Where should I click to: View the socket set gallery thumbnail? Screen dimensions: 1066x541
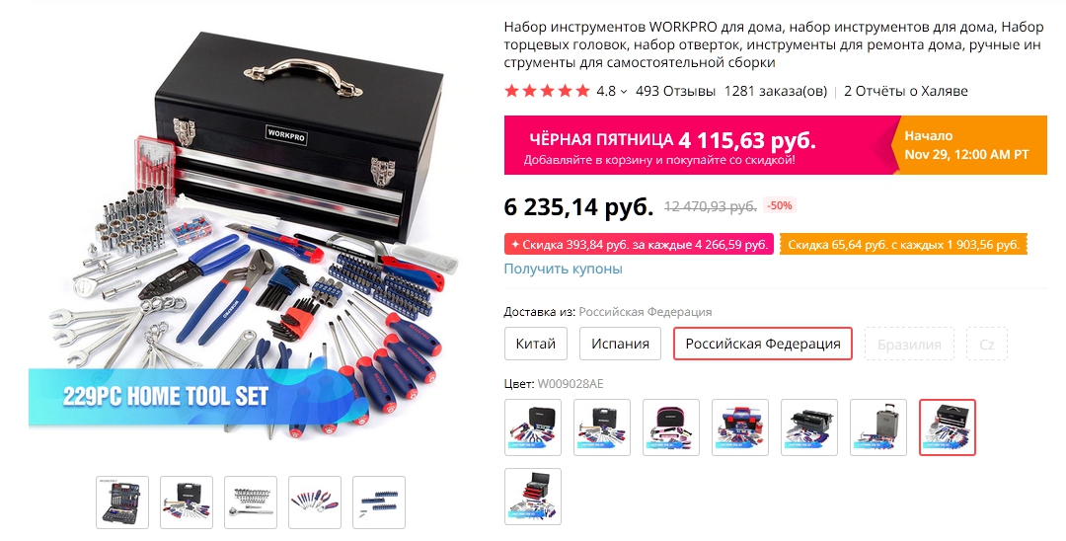point(251,502)
